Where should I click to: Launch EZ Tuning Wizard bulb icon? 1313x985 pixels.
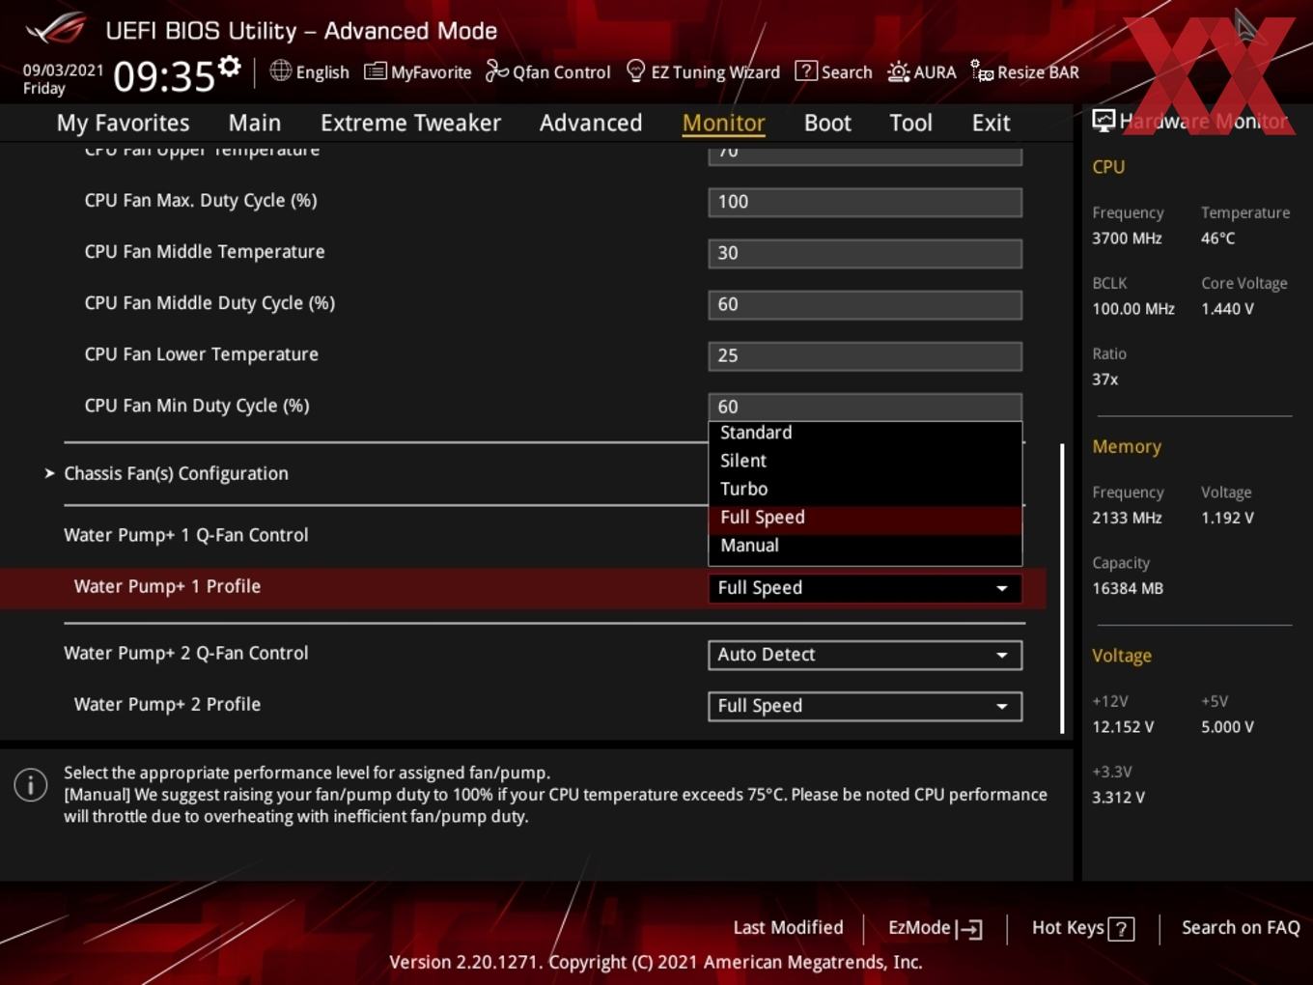[635, 71]
